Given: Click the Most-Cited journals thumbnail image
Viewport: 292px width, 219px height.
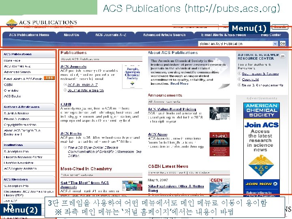Looking at the screenshot, I should [132, 185].
